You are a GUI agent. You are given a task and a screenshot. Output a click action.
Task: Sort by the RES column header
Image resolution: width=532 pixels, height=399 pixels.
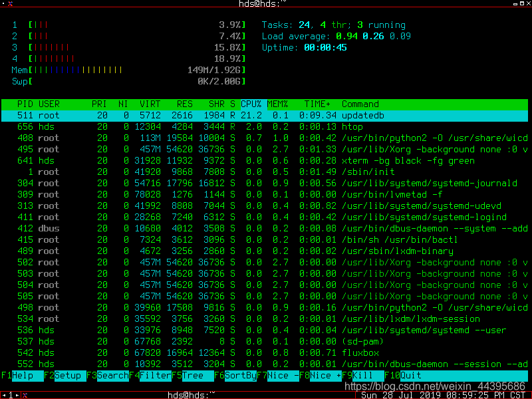185,104
